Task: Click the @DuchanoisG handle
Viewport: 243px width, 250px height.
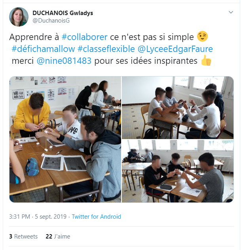Action: (x=51, y=21)
